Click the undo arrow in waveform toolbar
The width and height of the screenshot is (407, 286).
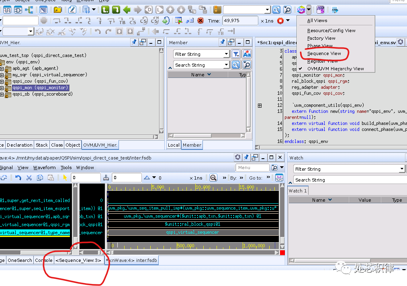[x=18, y=178]
